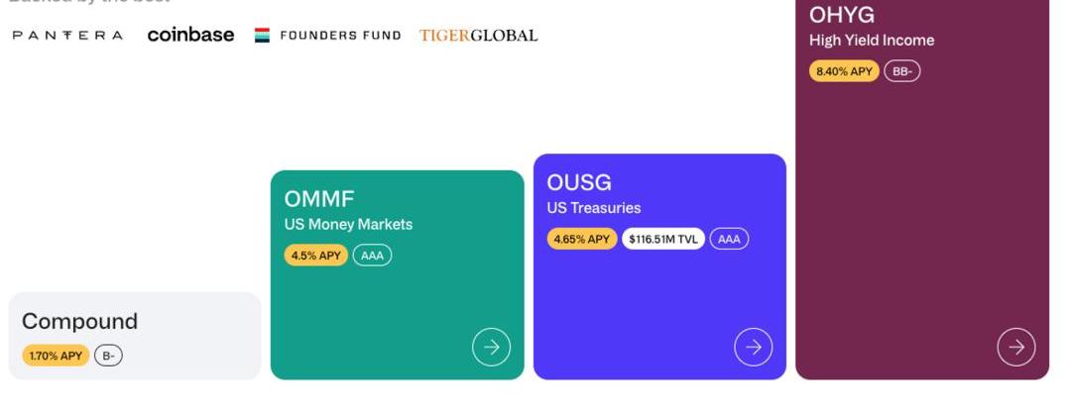The width and height of the screenshot is (1071, 418).
Task: Click the B- rating badge on Compound
Action: [x=108, y=356]
